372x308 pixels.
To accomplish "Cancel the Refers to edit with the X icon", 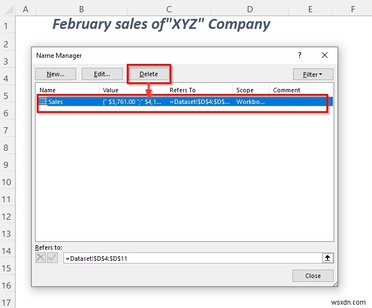I will (41, 258).
